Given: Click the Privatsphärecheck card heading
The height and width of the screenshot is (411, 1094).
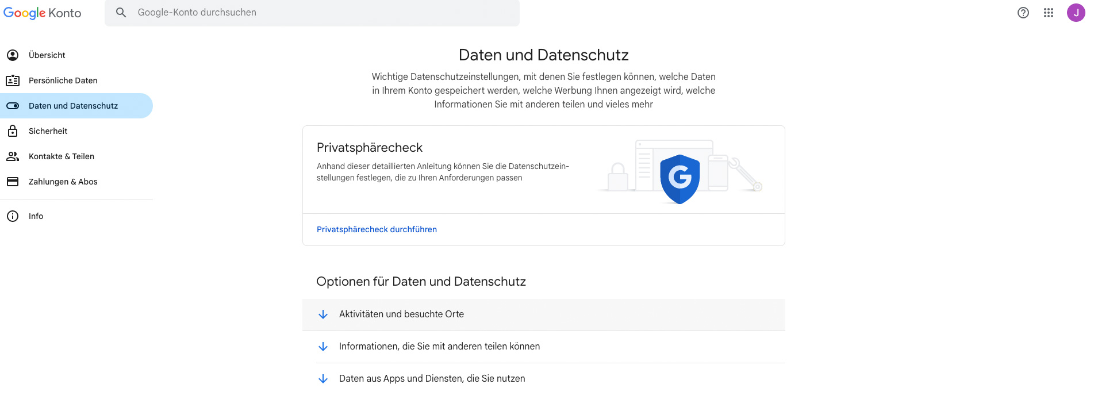Looking at the screenshot, I should click(370, 148).
